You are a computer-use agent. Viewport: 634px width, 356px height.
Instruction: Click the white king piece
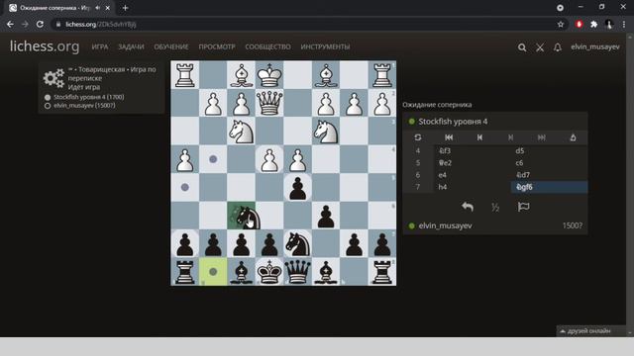269,75
